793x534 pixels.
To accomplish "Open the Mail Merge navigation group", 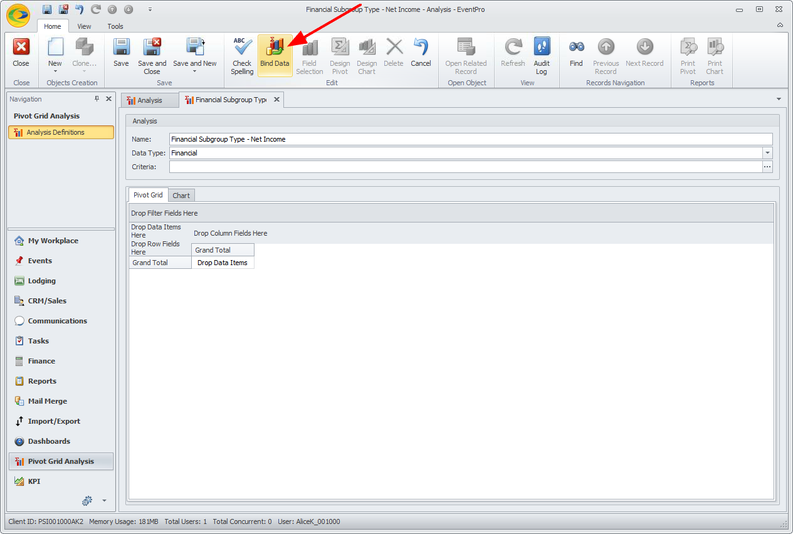I will click(61, 401).
